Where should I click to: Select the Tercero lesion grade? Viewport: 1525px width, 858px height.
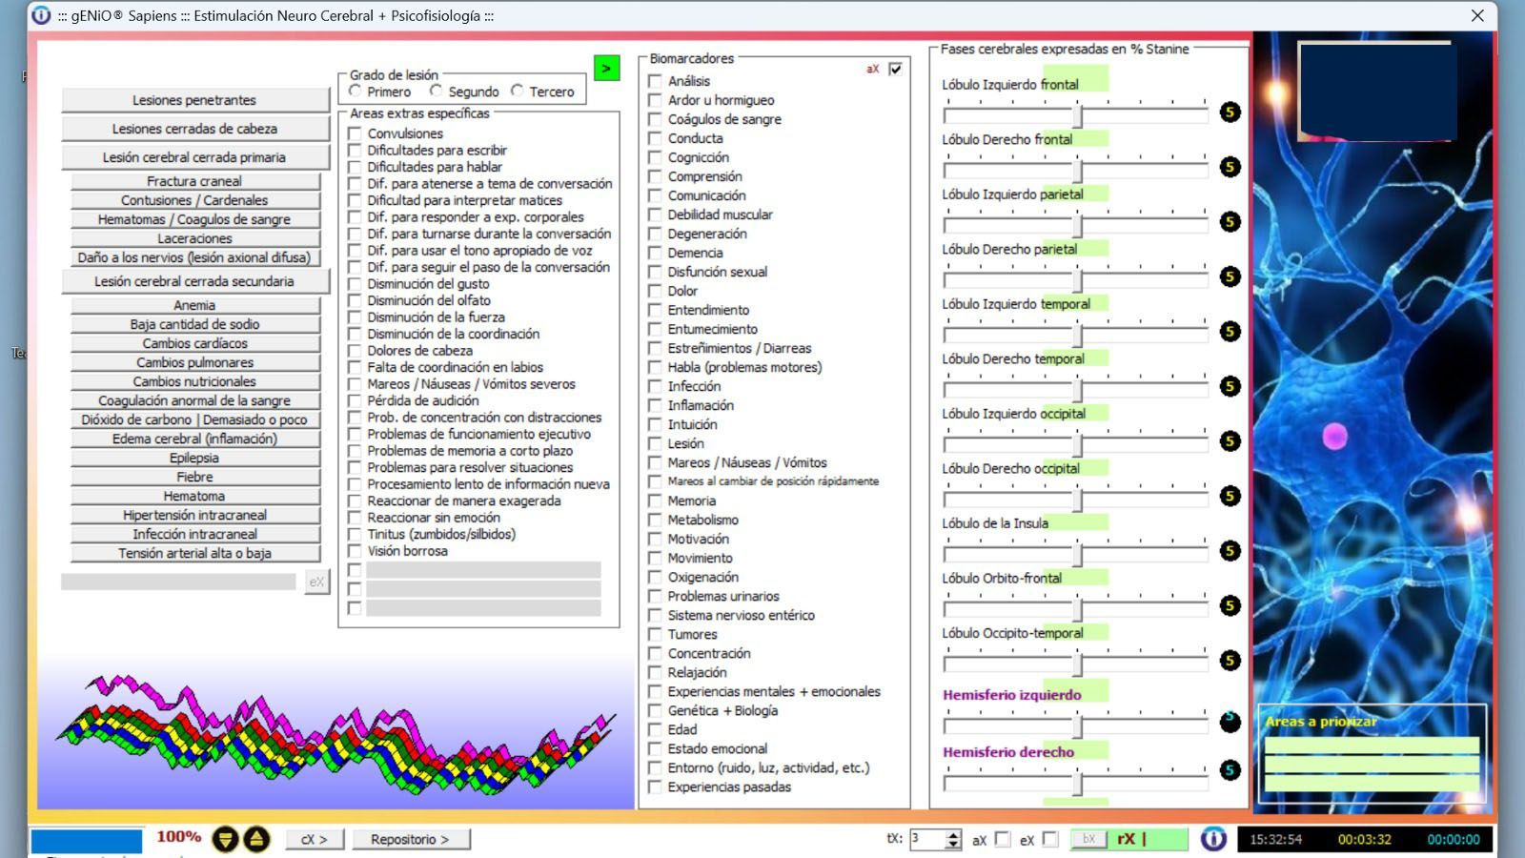click(518, 91)
